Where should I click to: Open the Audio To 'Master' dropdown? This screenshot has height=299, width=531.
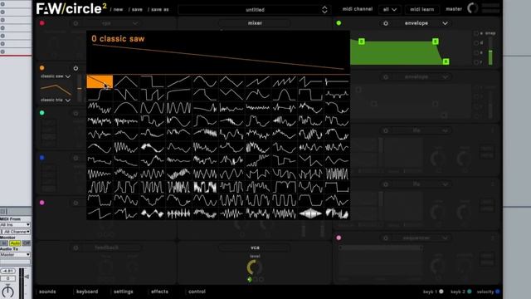point(15,254)
